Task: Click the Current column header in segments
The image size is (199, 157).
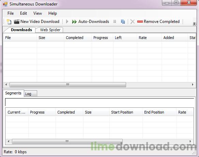Action: 17,112
